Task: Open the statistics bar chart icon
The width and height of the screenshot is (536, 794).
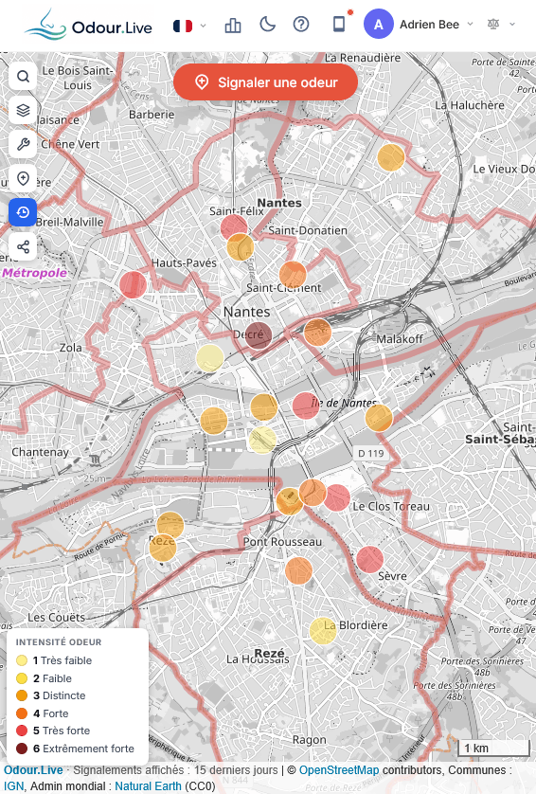Action: point(233,25)
